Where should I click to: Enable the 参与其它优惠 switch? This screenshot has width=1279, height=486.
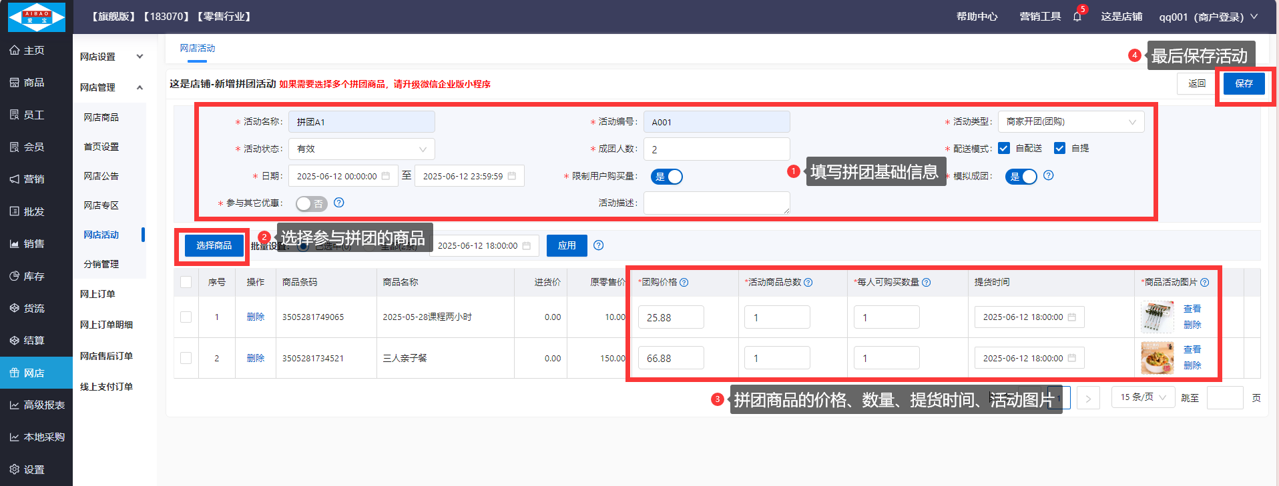pyautogui.click(x=311, y=203)
